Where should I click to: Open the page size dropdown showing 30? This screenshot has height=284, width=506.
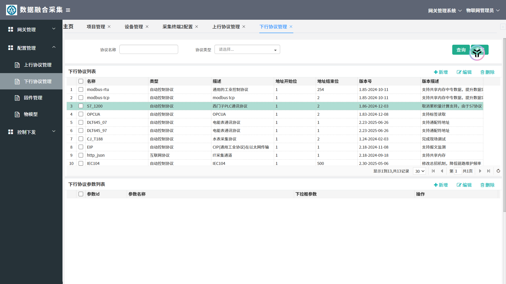click(419, 171)
